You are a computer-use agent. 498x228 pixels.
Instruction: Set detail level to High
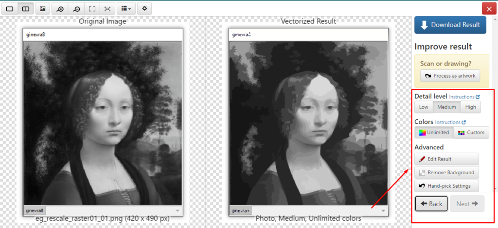coord(470,107)
